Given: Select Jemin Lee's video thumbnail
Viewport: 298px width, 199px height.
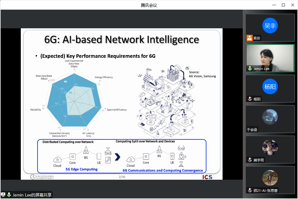Looking at the screenshot, I should [270, 58].
